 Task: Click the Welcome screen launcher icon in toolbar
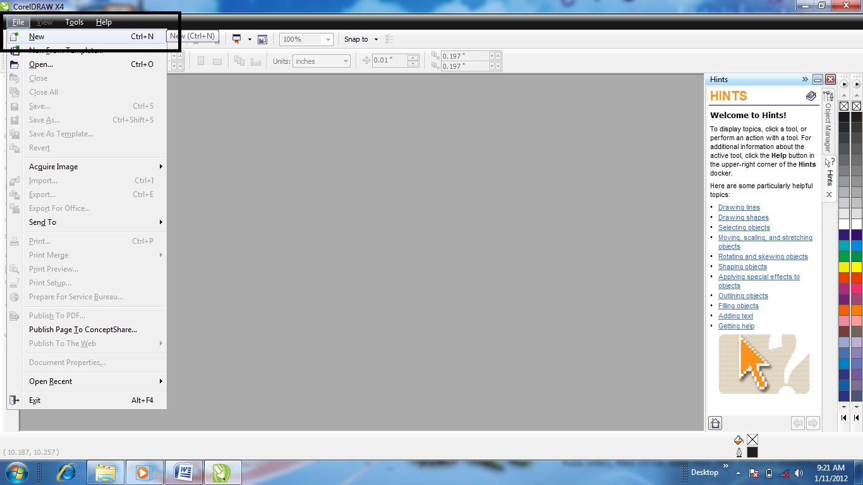point(237,39)
